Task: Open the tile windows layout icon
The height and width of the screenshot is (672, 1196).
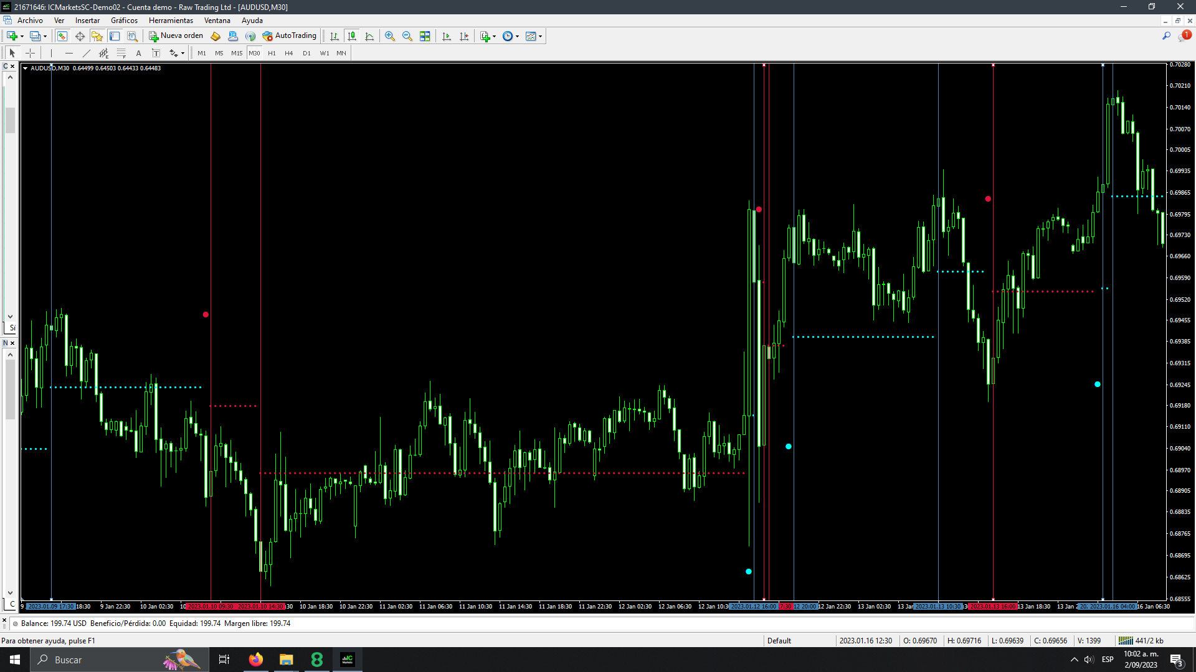Action: pos(425,36)
